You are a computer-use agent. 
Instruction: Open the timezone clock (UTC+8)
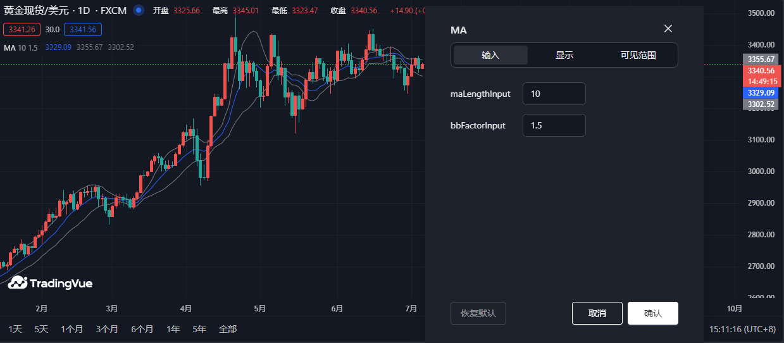pos(742,329)
